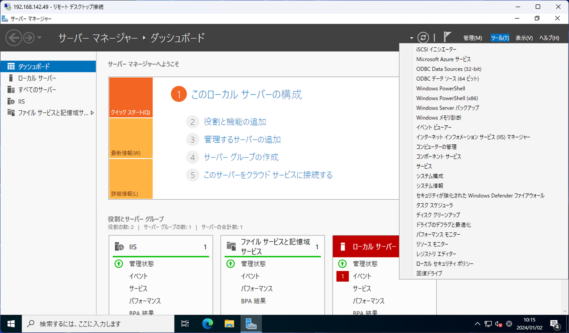
Task: Click 役割と機能の追加 link
Action: (x=235, y=122)
